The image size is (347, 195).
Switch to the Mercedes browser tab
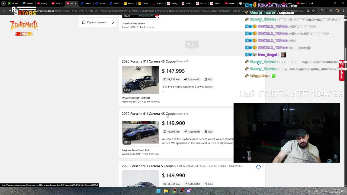(28, 4)
